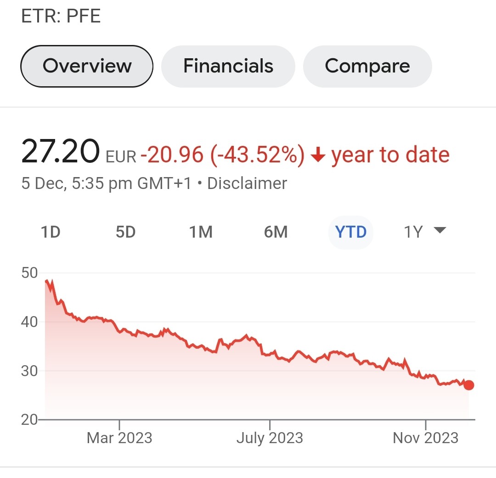Select the 5D time range

tap(125, 232)
